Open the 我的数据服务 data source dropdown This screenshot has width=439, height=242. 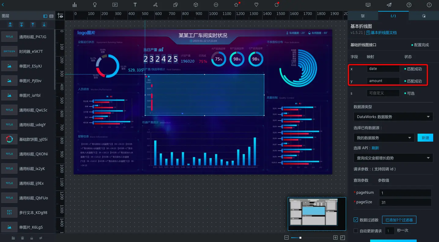(384, 138)
